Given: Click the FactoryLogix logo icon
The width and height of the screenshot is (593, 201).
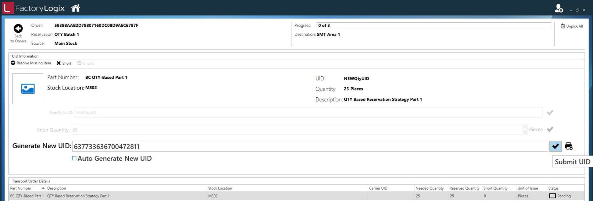Looking at the screenshot, I should click(x=8, y=8).
